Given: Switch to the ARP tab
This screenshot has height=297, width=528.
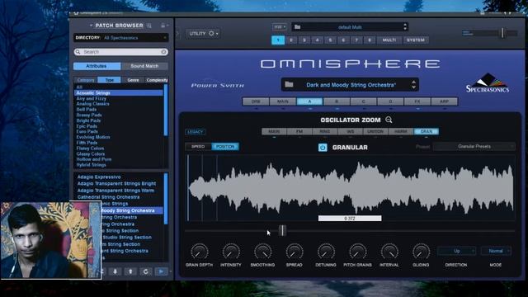Looking at the screenshot, I should 445,101.
